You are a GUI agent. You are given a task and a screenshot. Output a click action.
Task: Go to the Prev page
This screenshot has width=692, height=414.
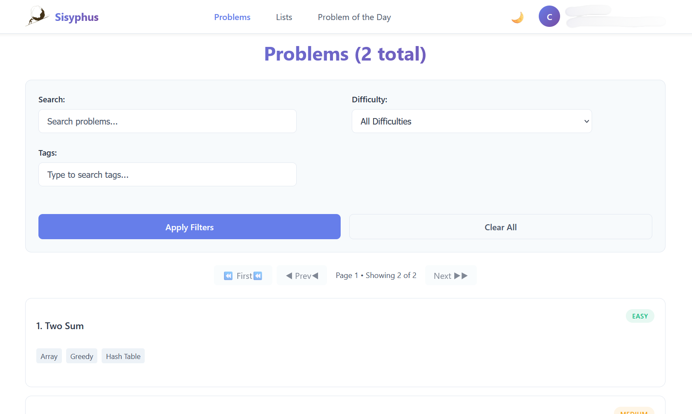[302, 275]
